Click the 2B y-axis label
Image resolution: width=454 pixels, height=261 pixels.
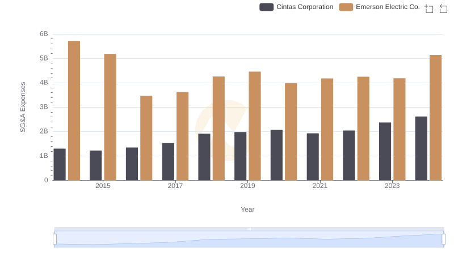point(44,131)
